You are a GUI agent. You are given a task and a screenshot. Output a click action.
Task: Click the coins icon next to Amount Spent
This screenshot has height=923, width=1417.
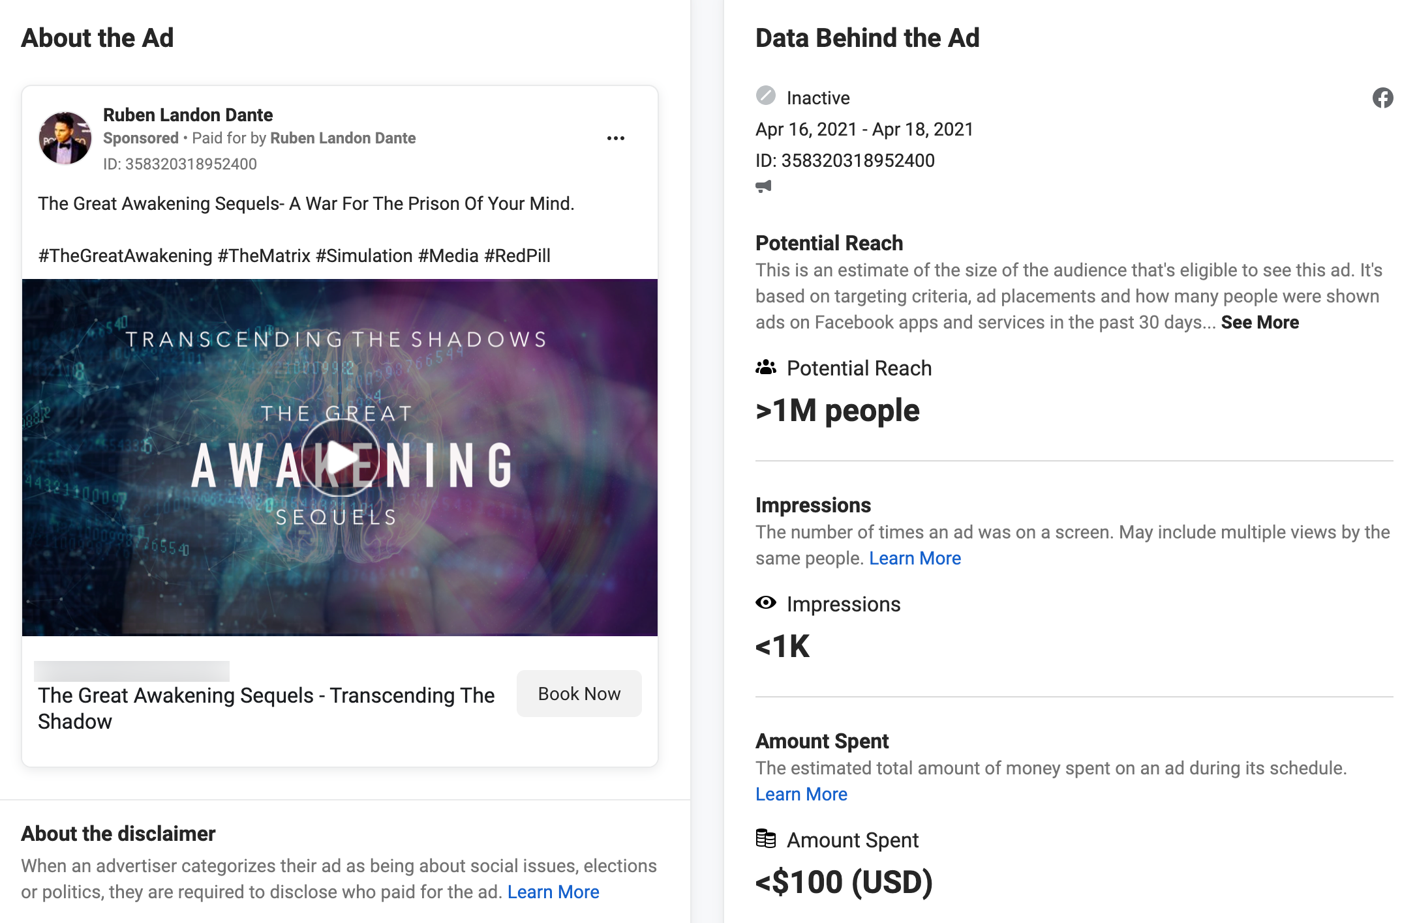pos(766,840)
